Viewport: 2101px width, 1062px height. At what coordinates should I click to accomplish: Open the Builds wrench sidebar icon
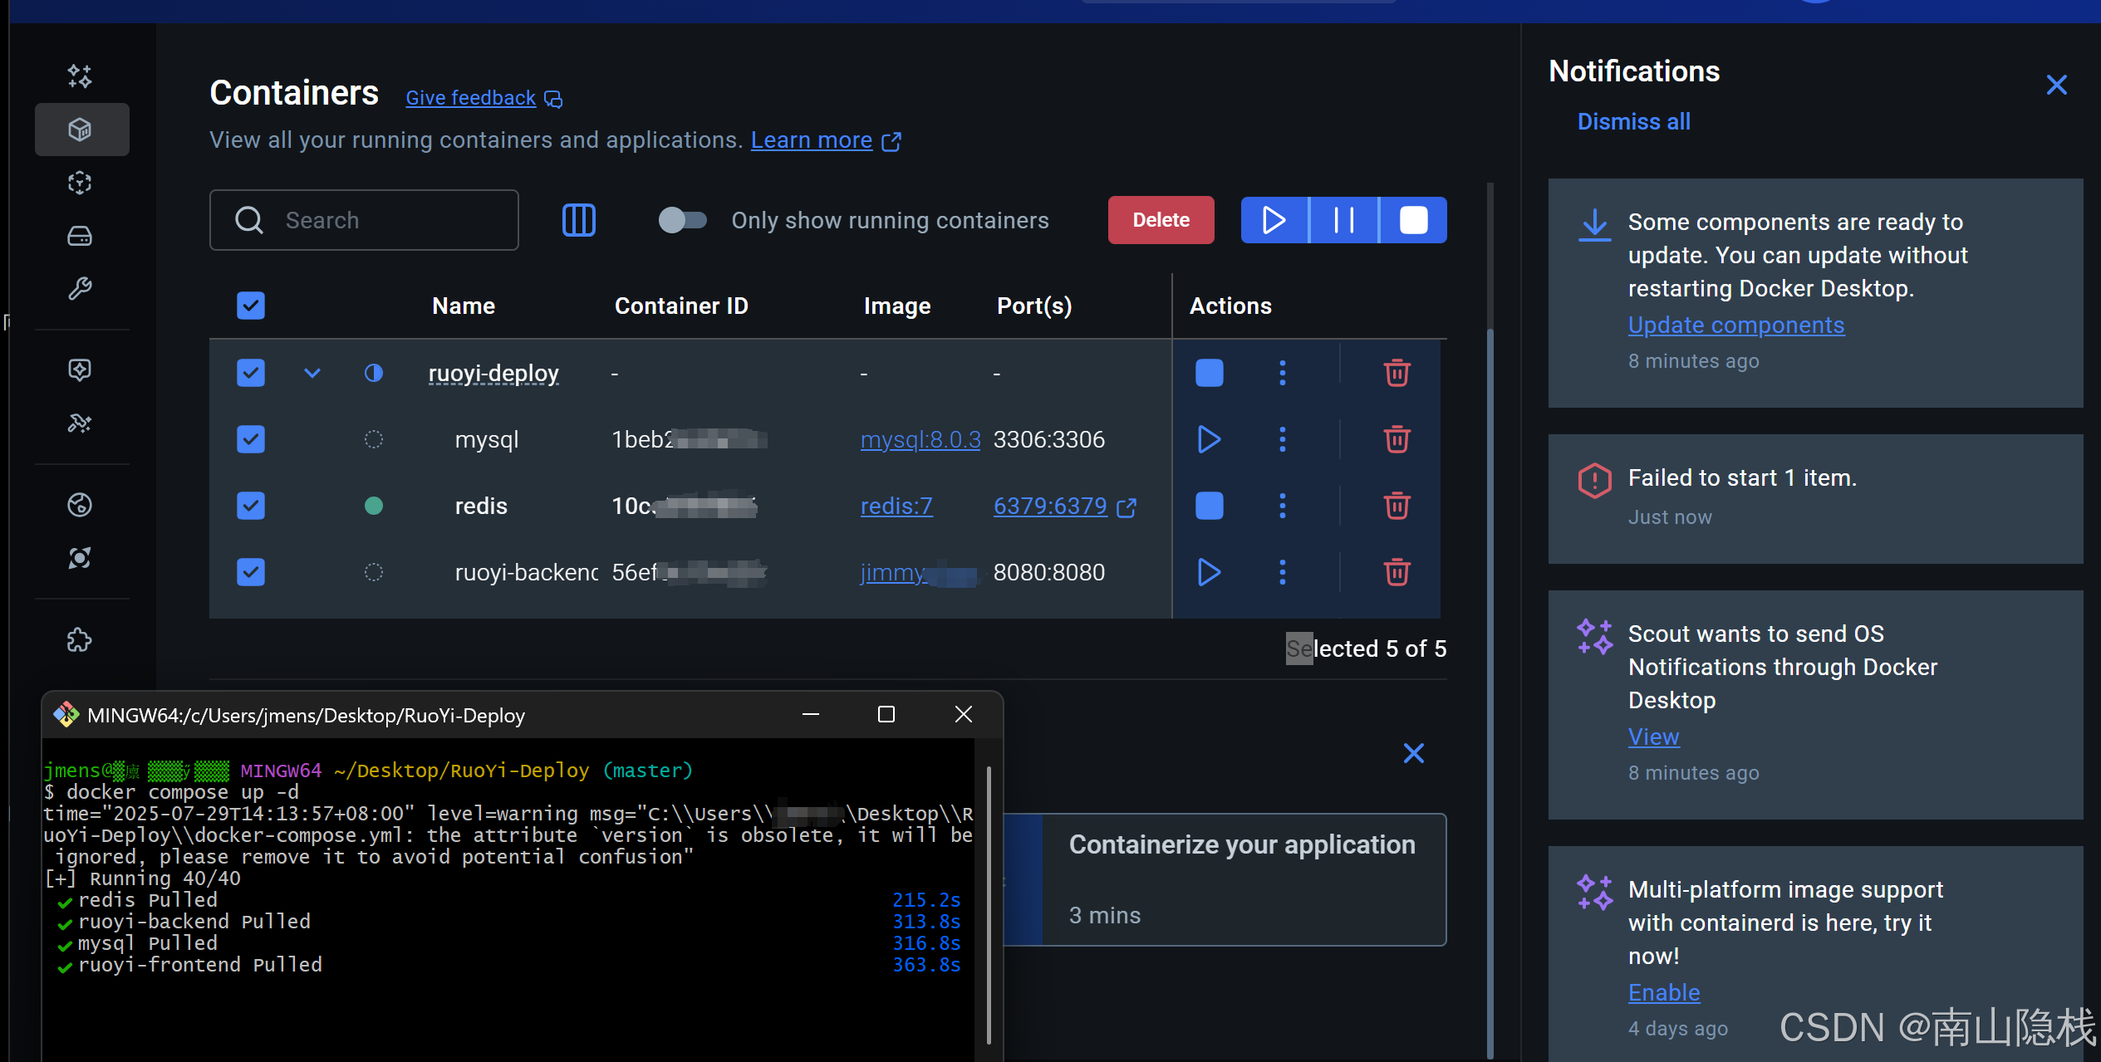coord(80,289)
